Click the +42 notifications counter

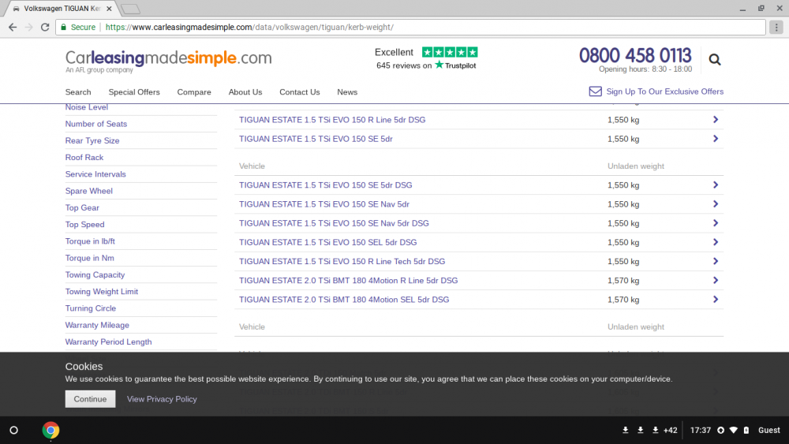tap(670, 430)
